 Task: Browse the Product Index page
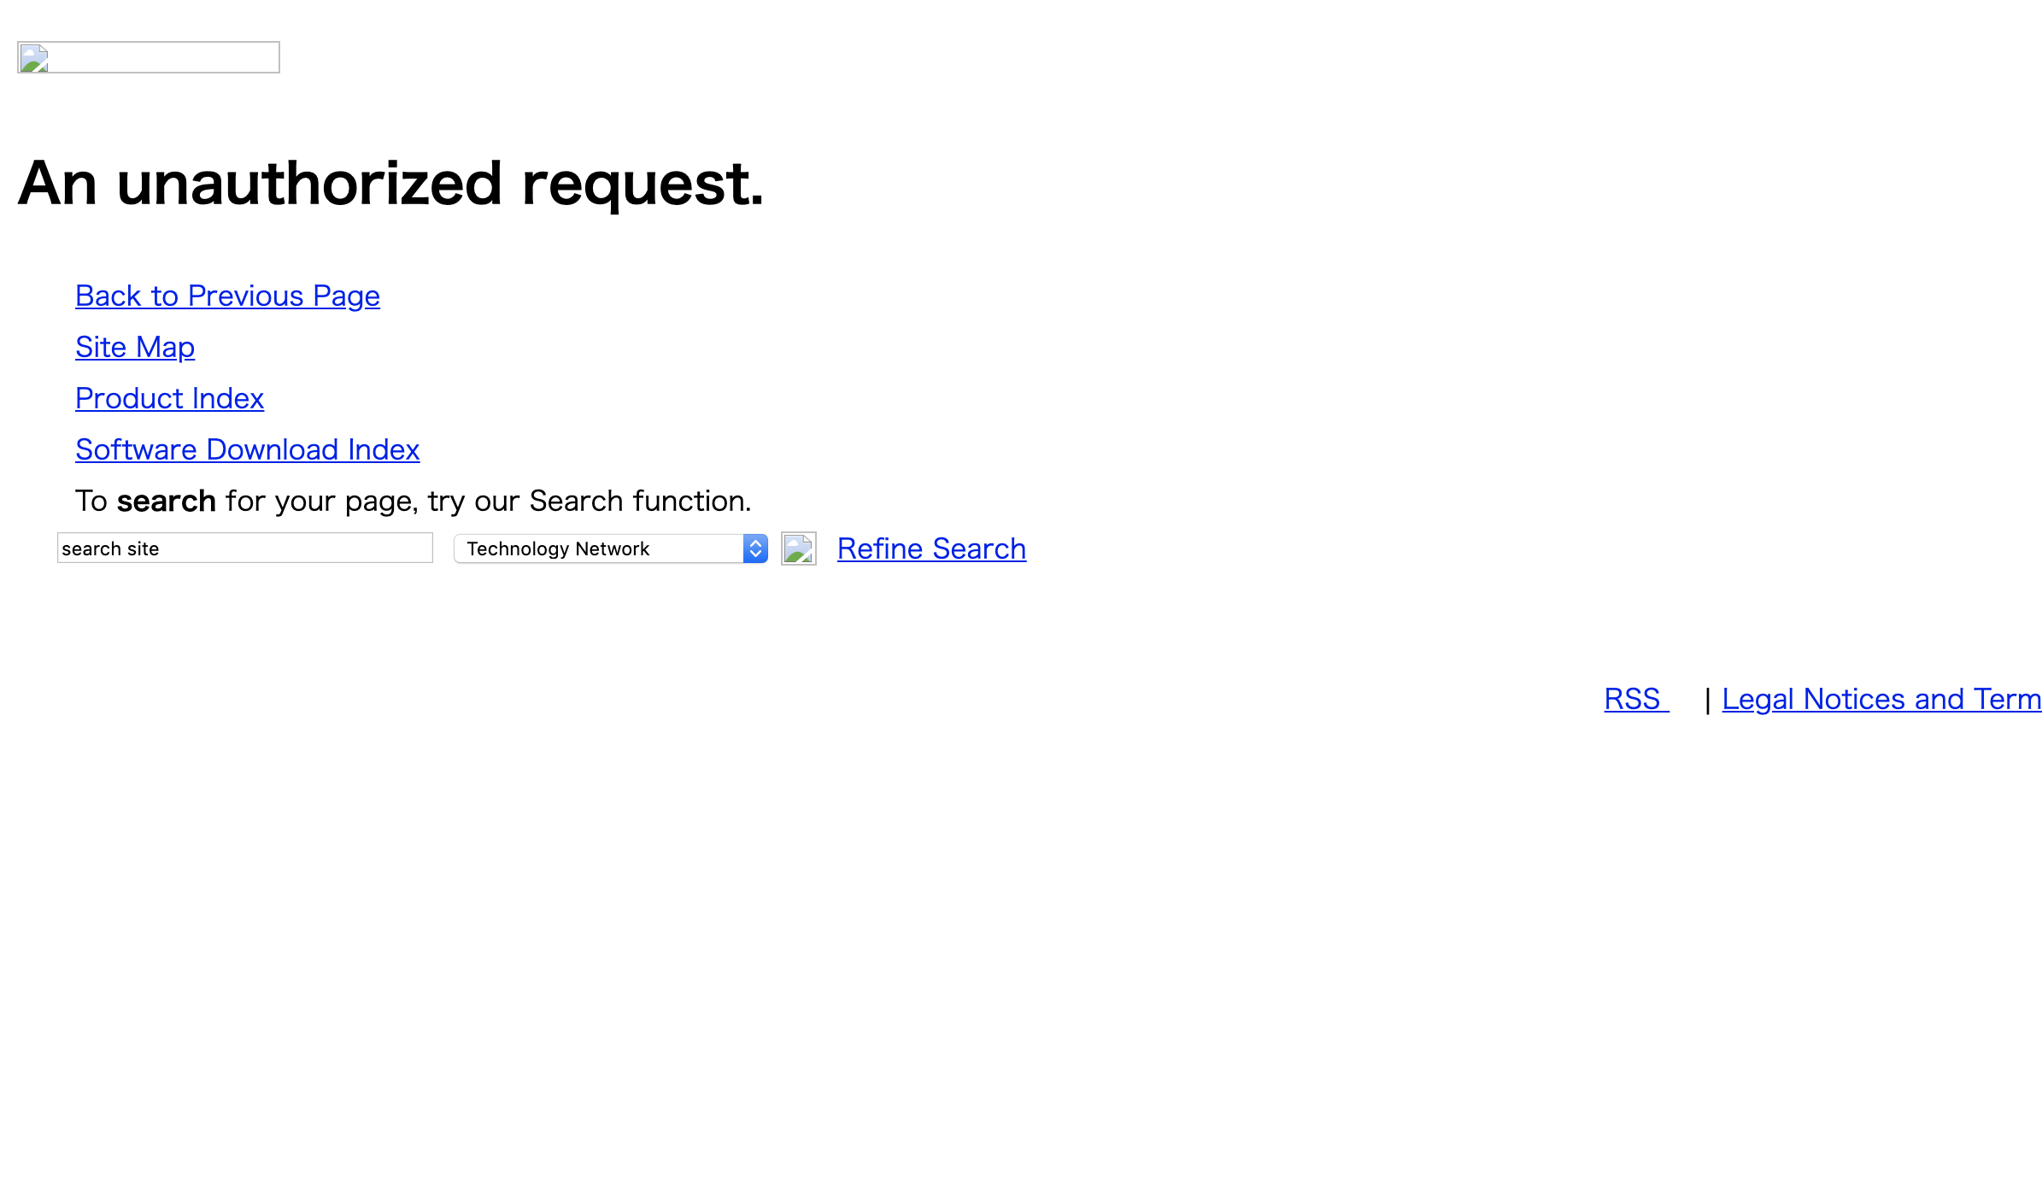[x=168, y=397]
